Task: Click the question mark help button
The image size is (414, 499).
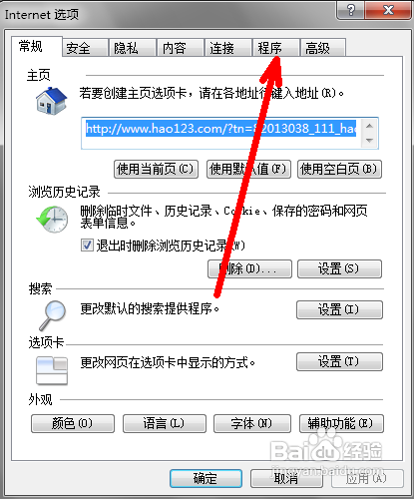Action: point(351,10)
